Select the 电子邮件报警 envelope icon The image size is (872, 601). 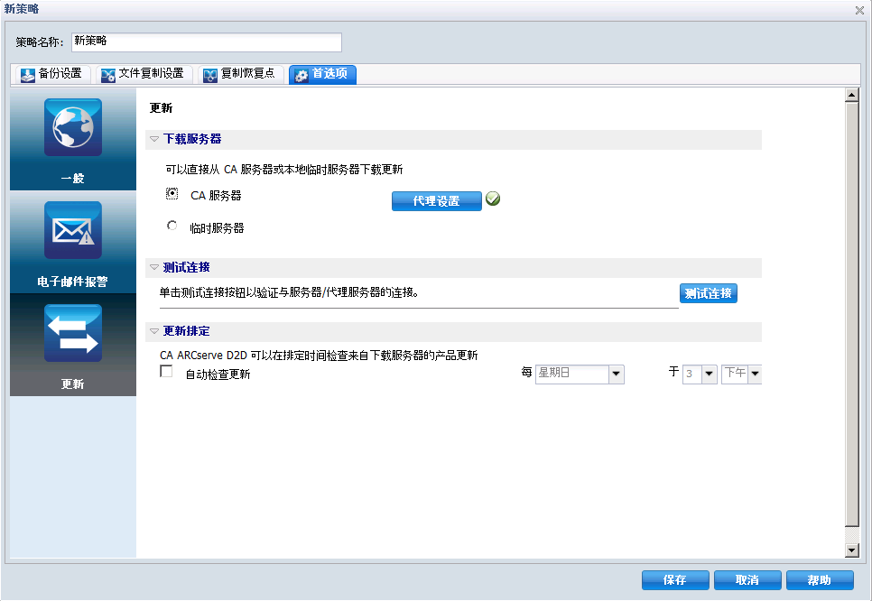coord(72,230)
